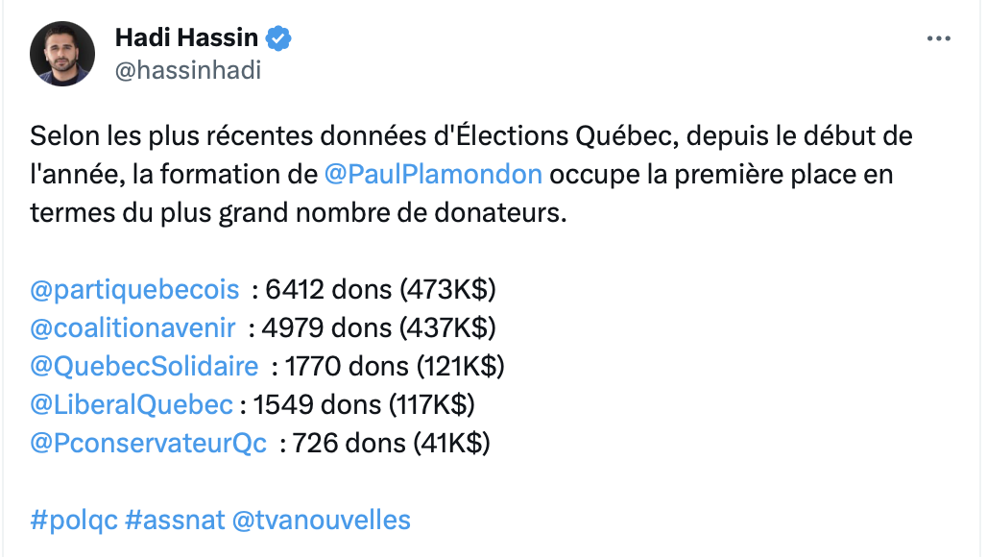987x557 pixels.
Task: Click the blue verified badge icon
Action: [278, 38]
